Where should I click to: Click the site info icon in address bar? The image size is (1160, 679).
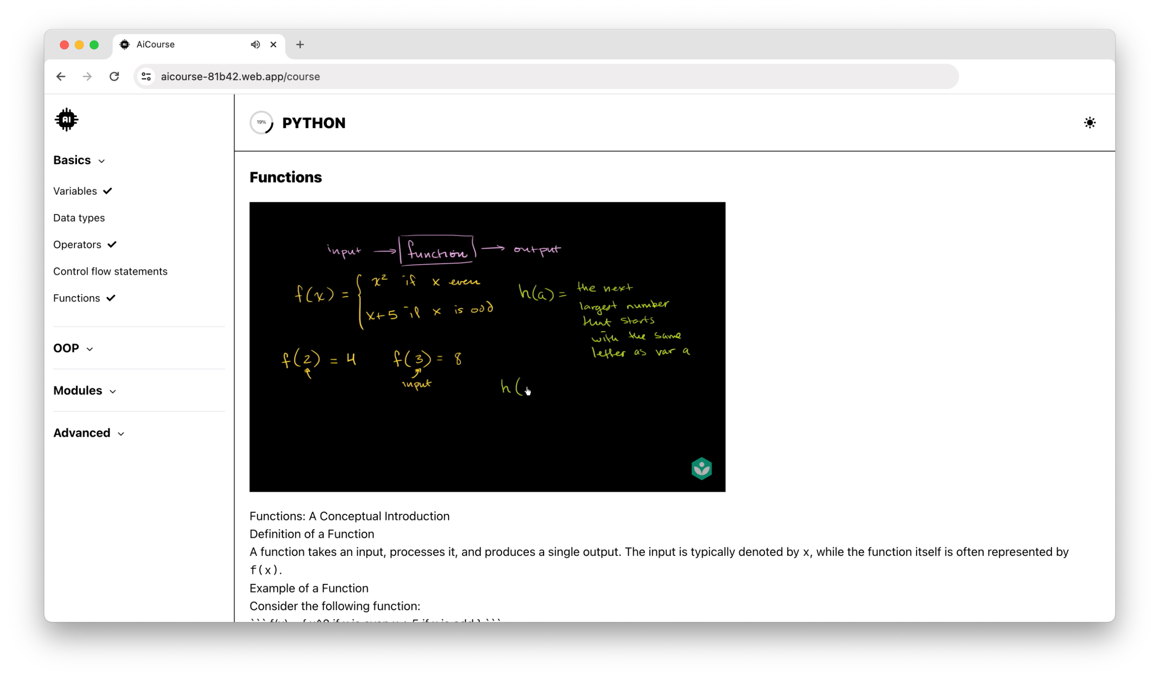pyautogui.click(x=146, y=76)
